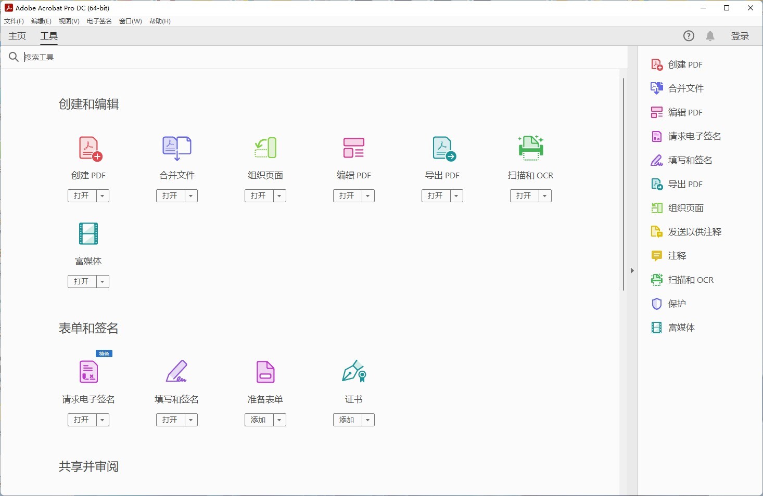Open 请求电子签名 from the right sidebar
763x496 pixels.
[686, 136]
